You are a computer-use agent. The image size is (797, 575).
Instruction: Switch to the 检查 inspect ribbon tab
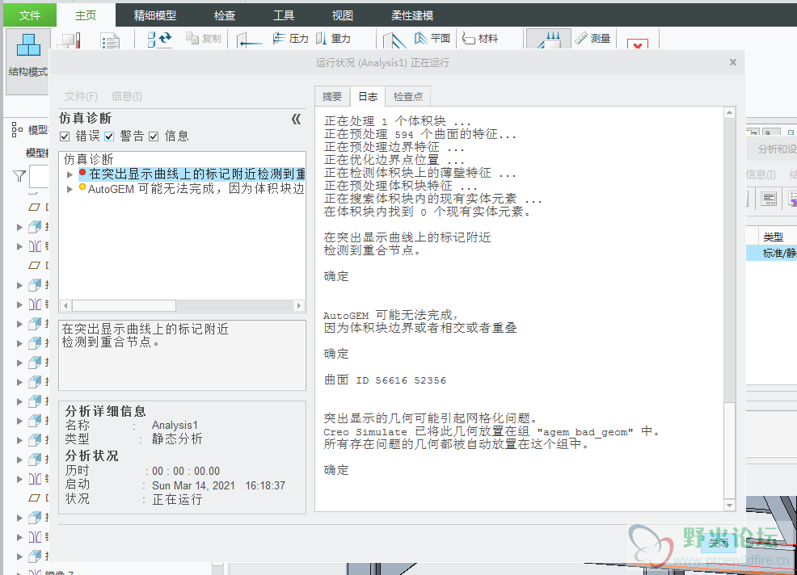[x=225, y=15]
